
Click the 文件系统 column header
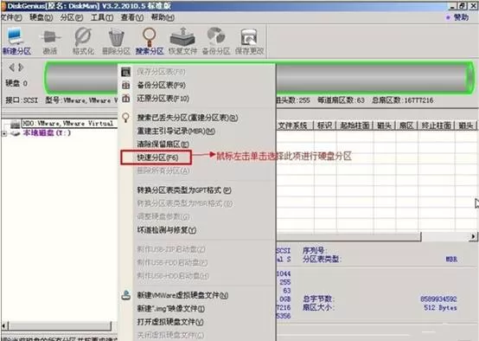[295, 125]
